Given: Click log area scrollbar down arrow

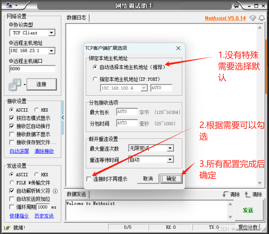Looking at the screenshot, I should click(260, 183).
